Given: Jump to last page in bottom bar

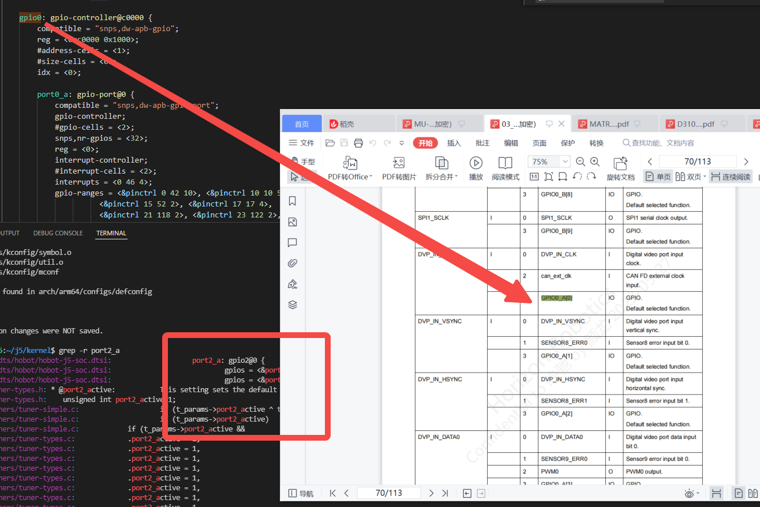Looking at the screenshot, I should coord(445,493).
